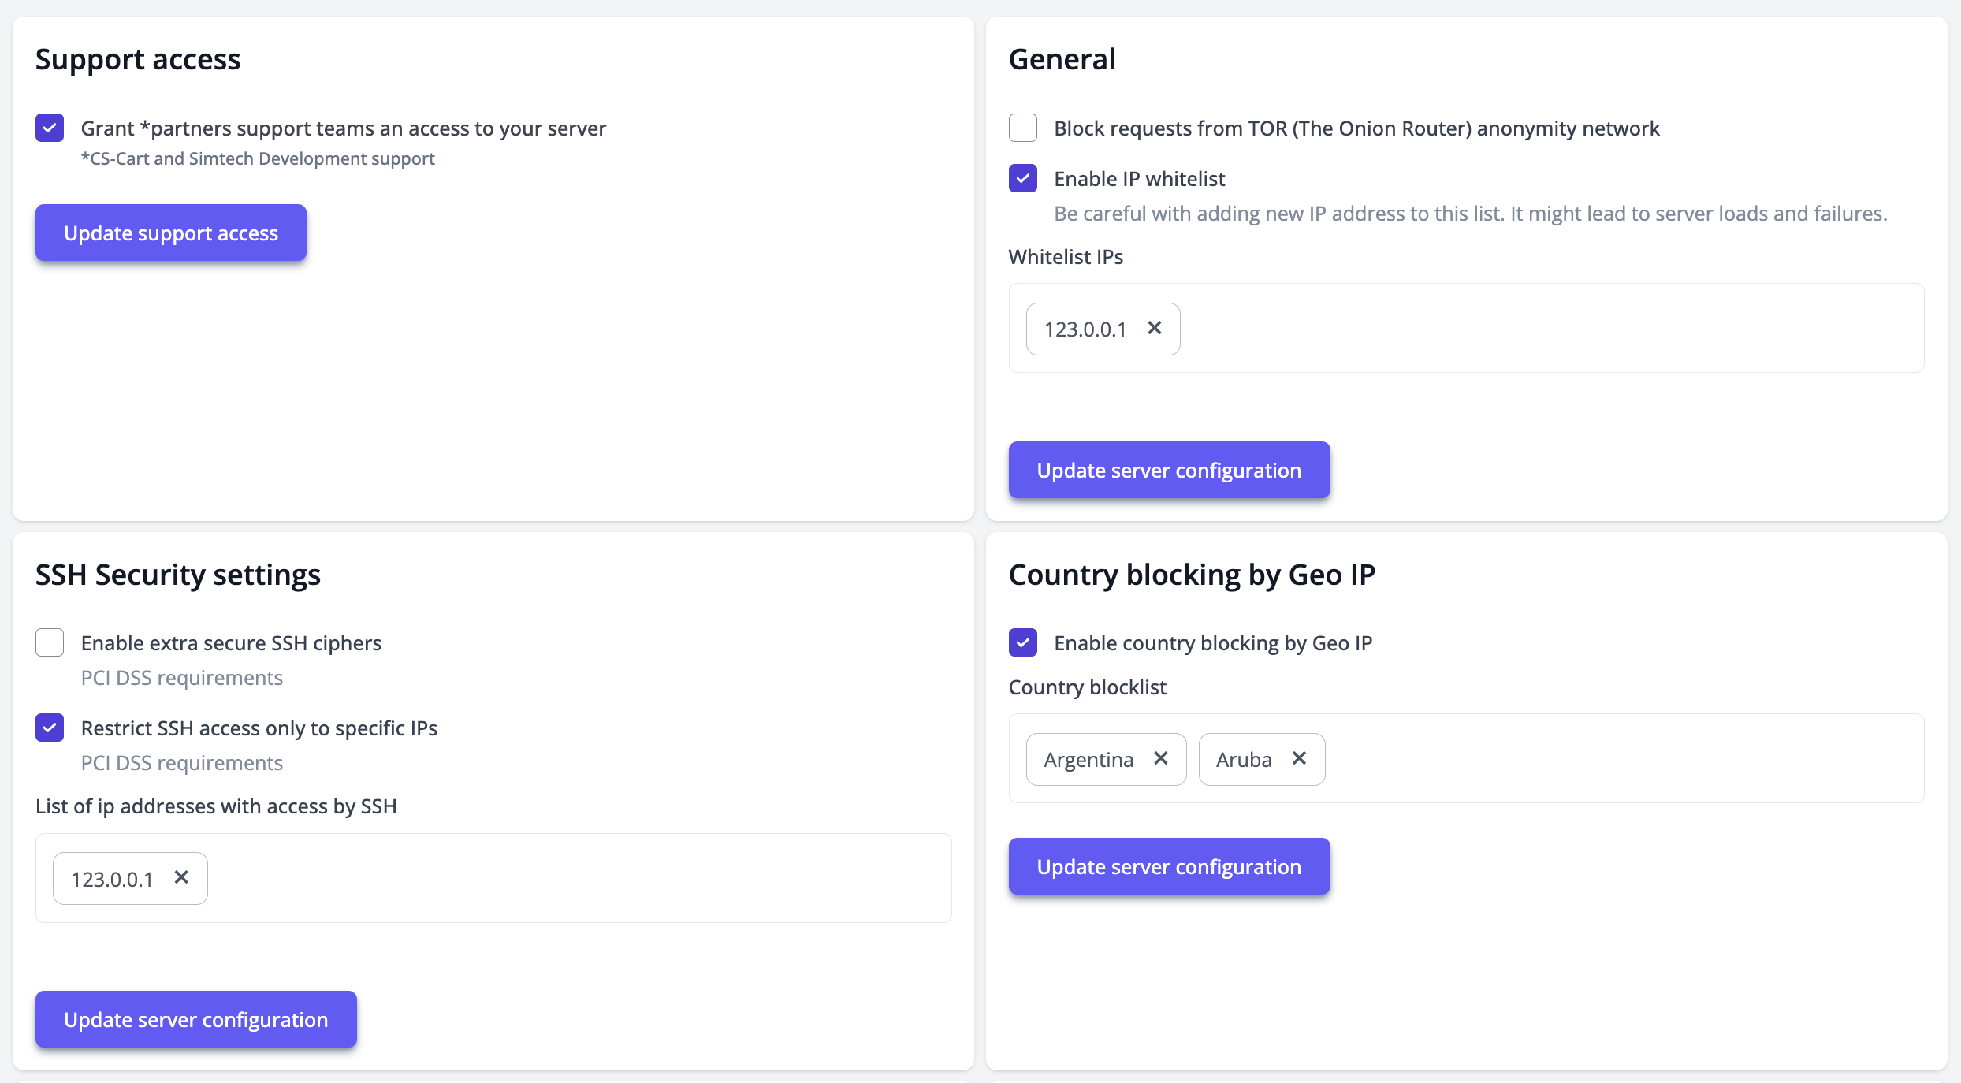Enable extra secure SSH ciphers
1961x1083 pixels.
pos(50,642)
